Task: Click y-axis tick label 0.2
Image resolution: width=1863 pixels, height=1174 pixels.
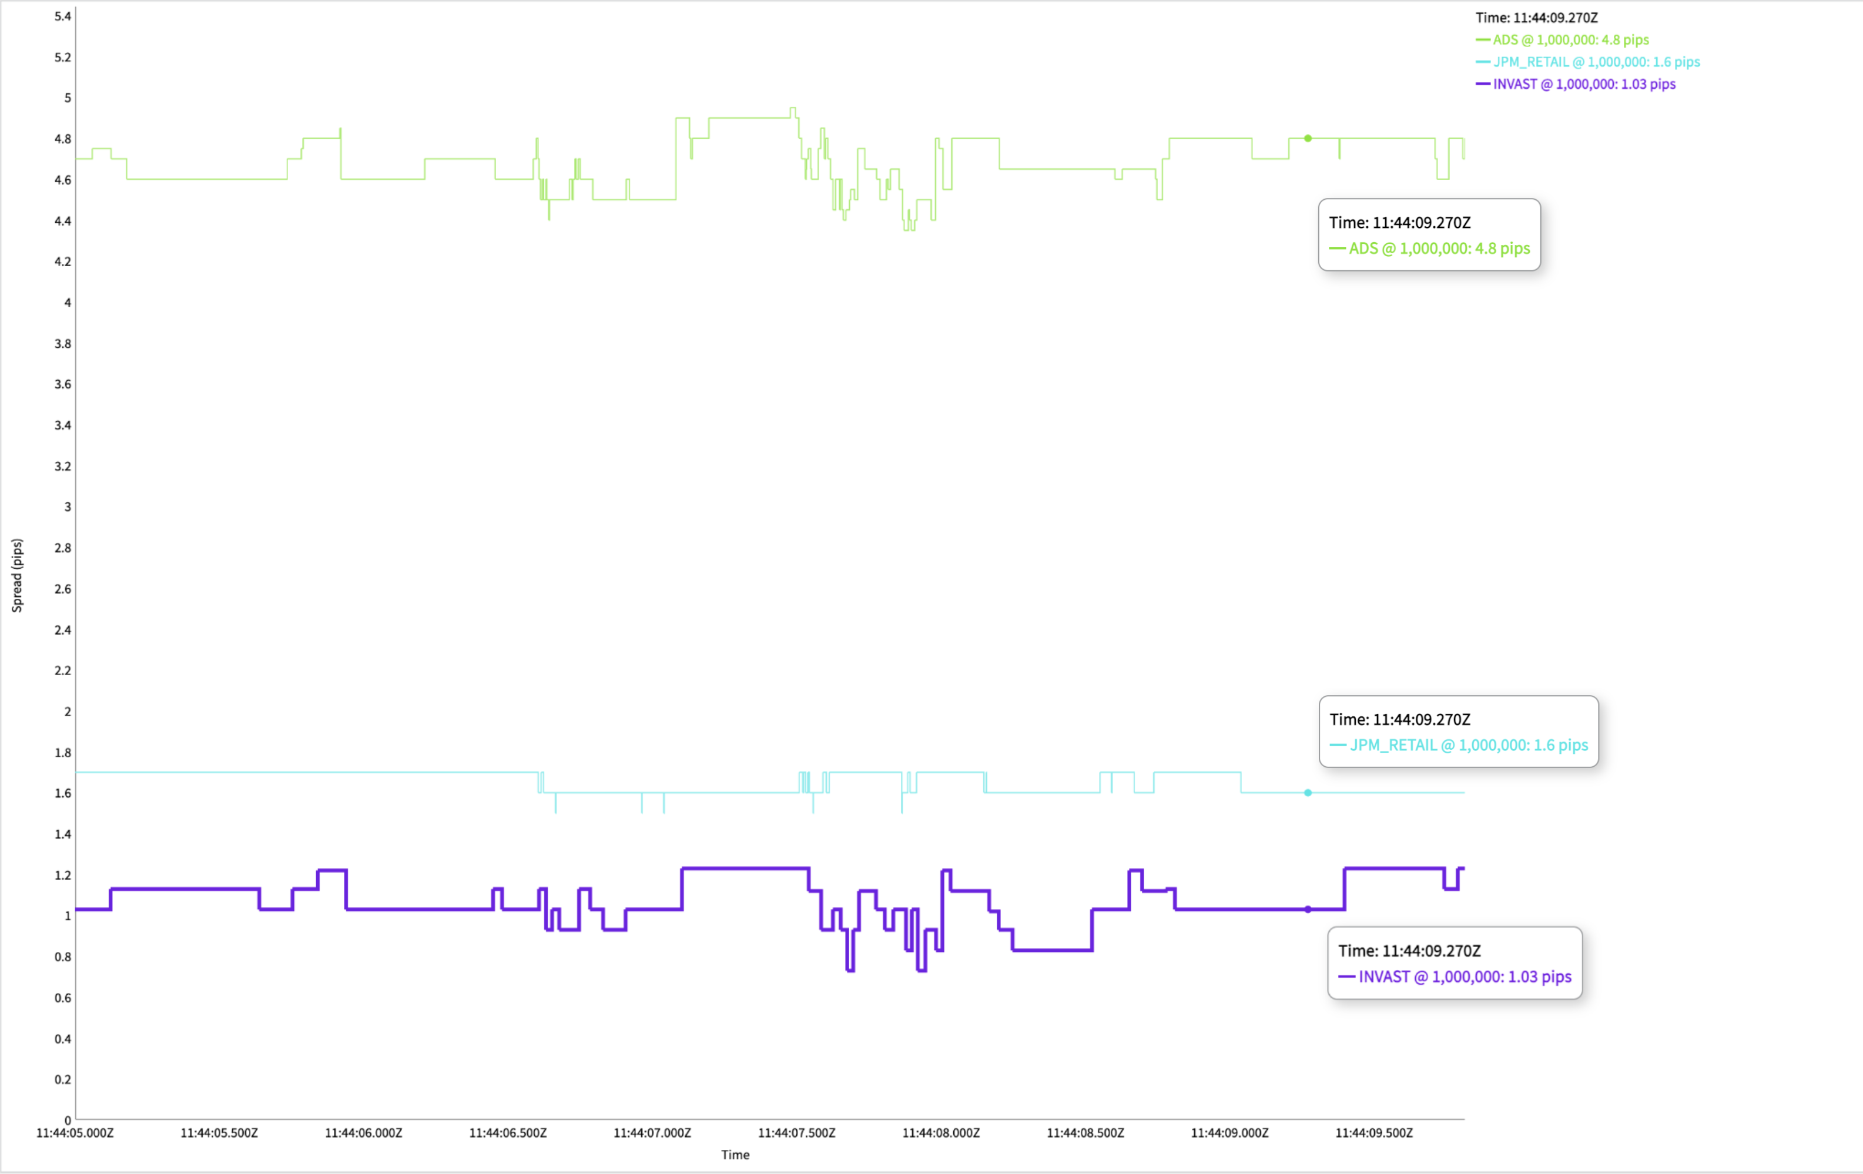Action: [x=63, y=1079]
